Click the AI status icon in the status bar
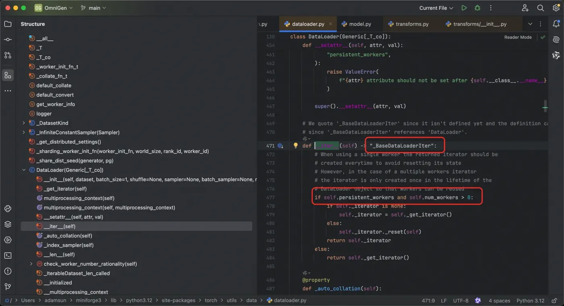Screen dimensions: 564x306 tap(478, 300)
